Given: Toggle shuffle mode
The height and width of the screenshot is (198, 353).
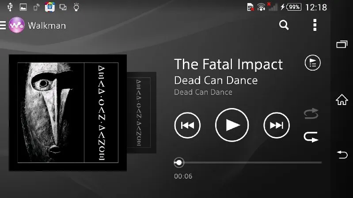Looking at the screenshot, I should point(311,114).
